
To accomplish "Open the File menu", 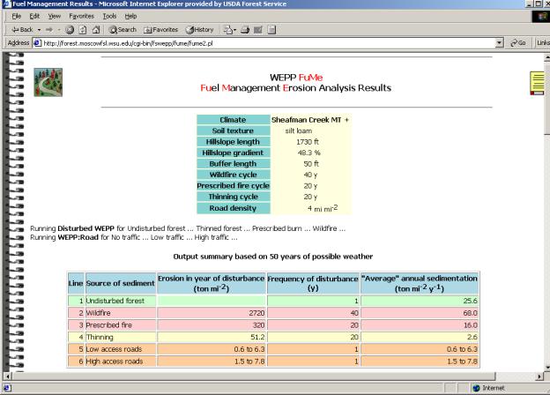I will coord(17,16).
